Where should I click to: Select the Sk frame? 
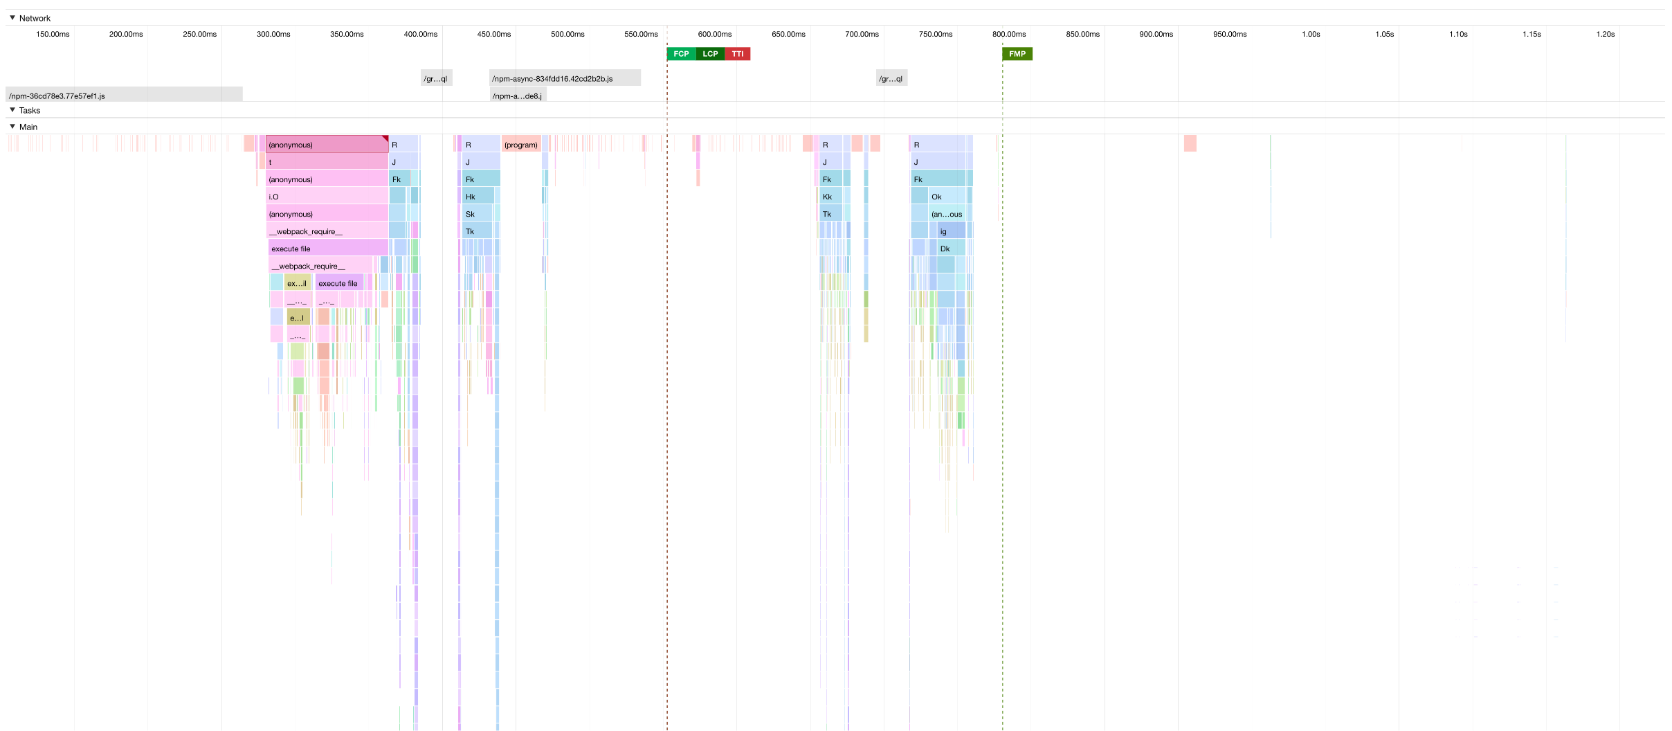478,214
